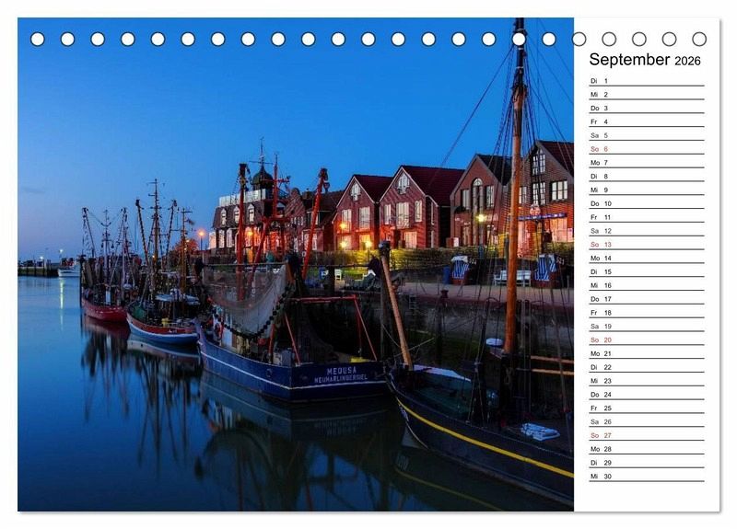Click the September 2026 calendar heading
The width and height of the screenshot is (737, 529).
tap(645, 60)
